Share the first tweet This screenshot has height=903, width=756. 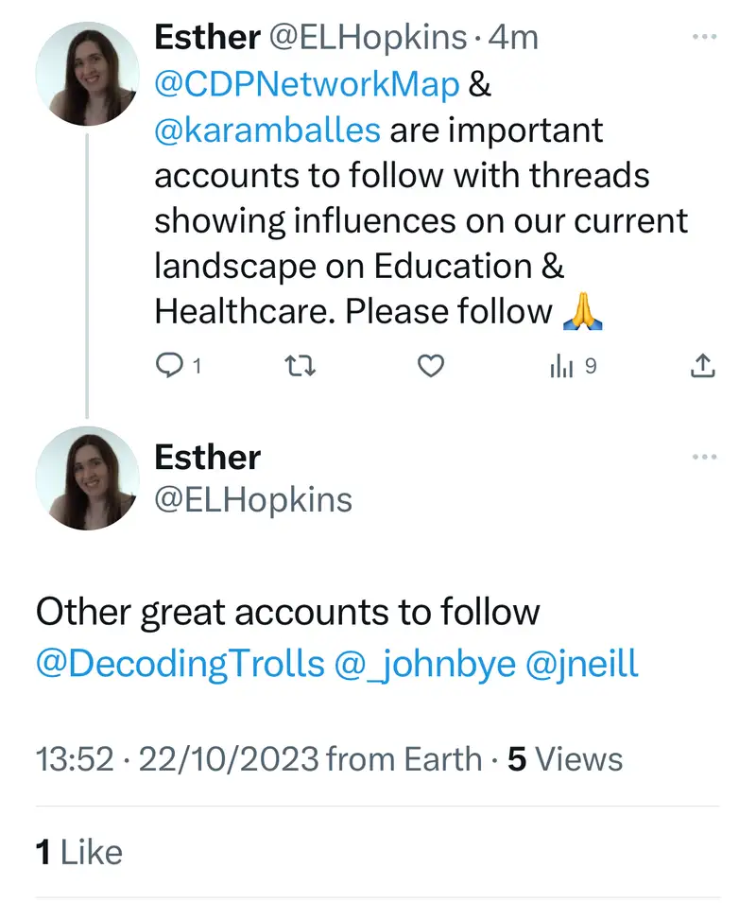coord(703,365)
